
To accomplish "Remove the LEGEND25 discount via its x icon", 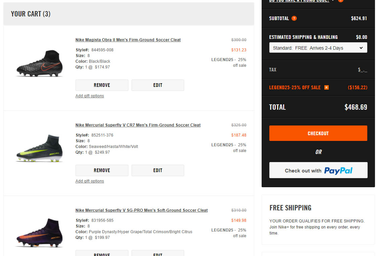I will (x=326, y=87).
